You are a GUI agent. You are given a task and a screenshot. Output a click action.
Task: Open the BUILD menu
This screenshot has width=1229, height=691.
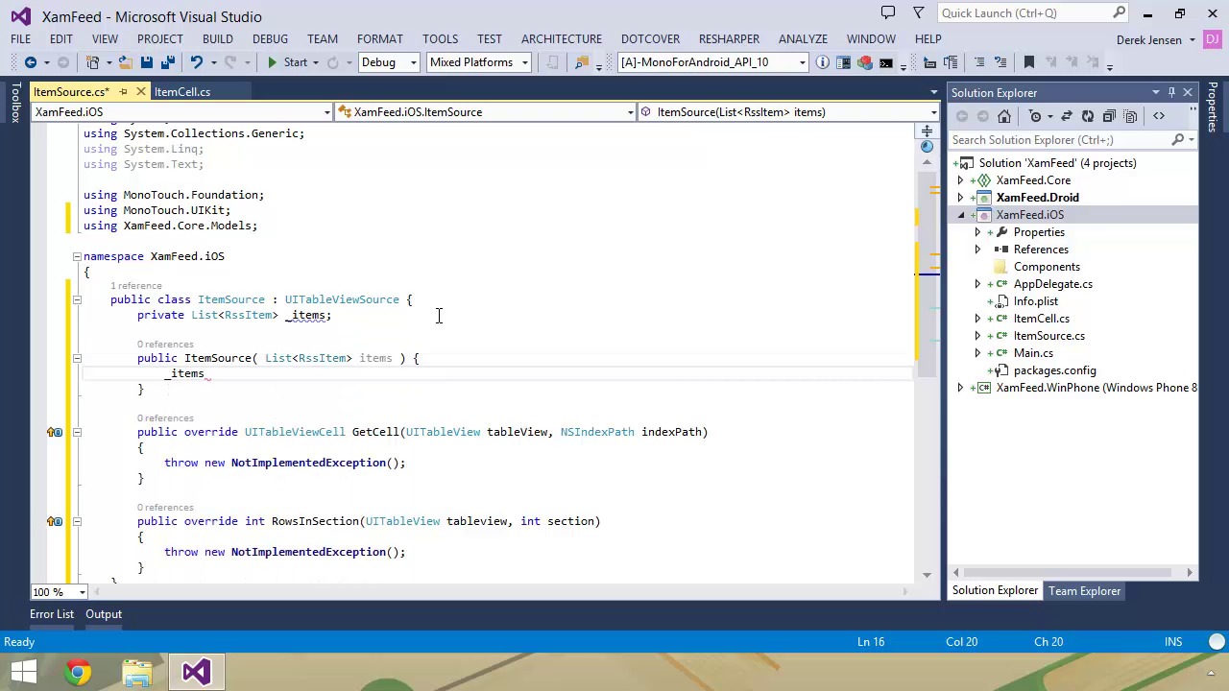tap(217, 39)
